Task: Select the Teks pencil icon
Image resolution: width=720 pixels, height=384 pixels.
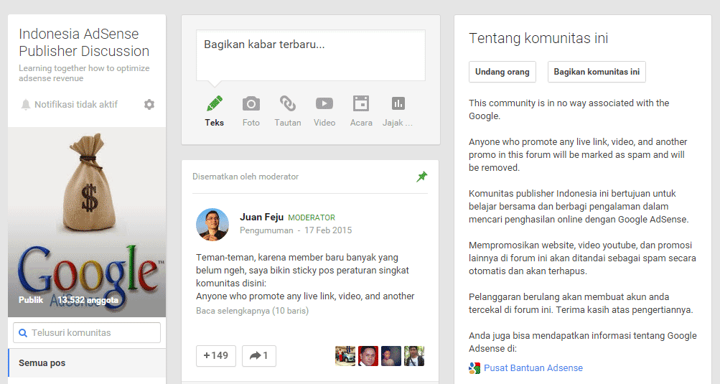Action: point(215,103)
